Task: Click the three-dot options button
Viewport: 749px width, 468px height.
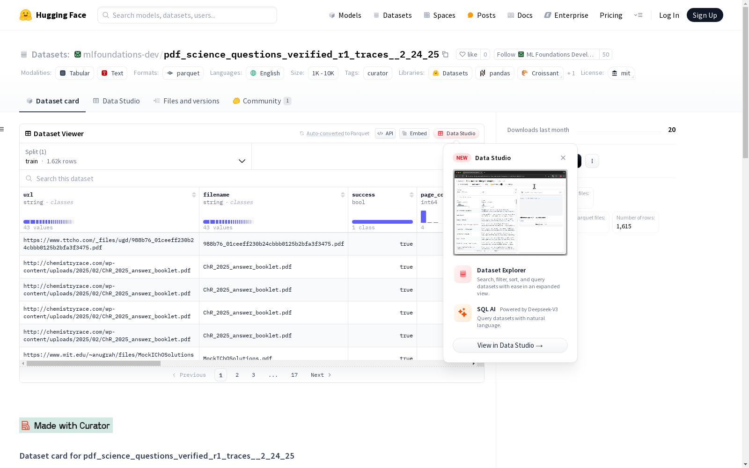Action: click(592, 161)
